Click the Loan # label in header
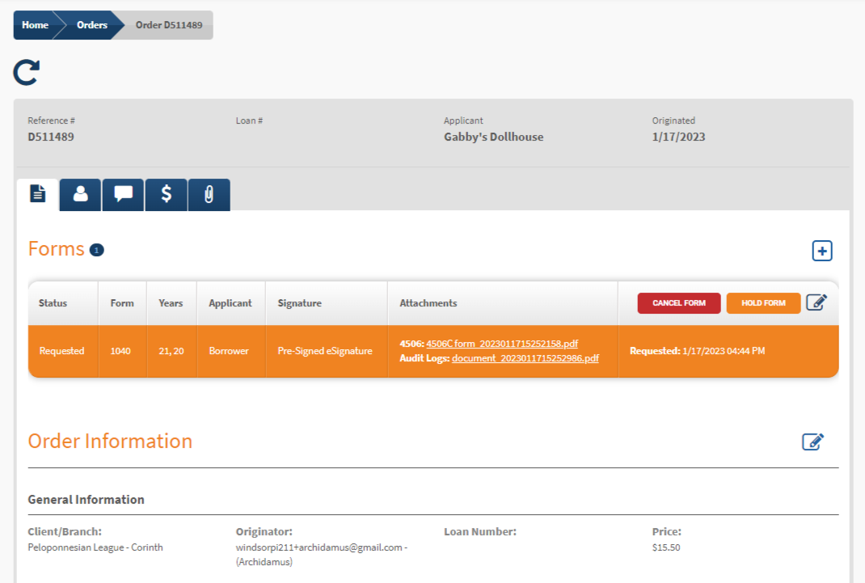Viewport: 865px width, 583px height. 249,120
